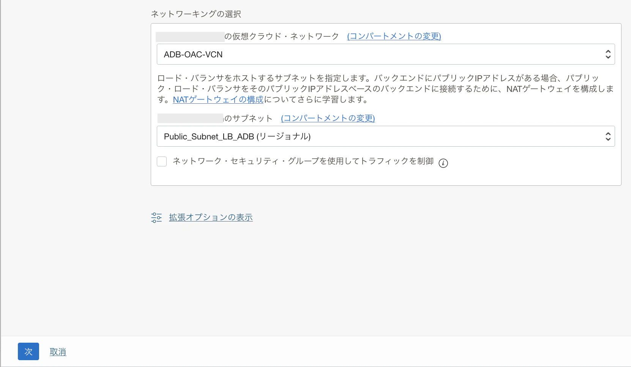The image size is (631, 367).
Task: Open the NATゲートウェイの構成 link
Action: click(218, 100)
